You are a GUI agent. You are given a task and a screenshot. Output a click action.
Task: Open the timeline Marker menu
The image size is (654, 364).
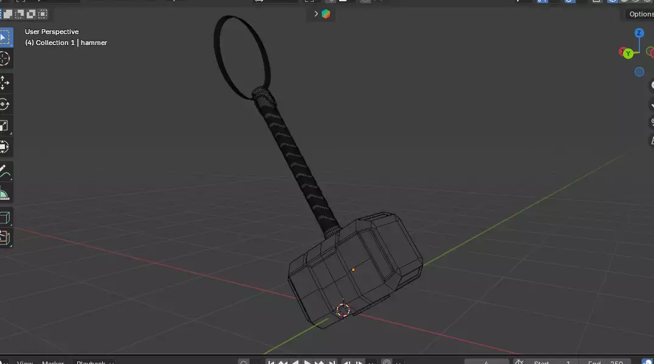53,362
